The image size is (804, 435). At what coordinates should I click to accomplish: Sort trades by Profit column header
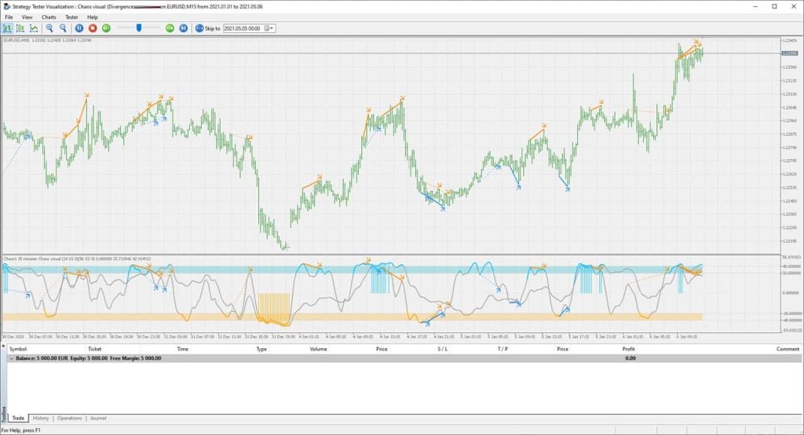tap(629, 349)
